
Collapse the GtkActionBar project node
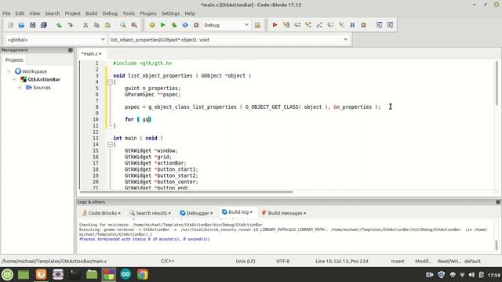click(x=14, y=79)
